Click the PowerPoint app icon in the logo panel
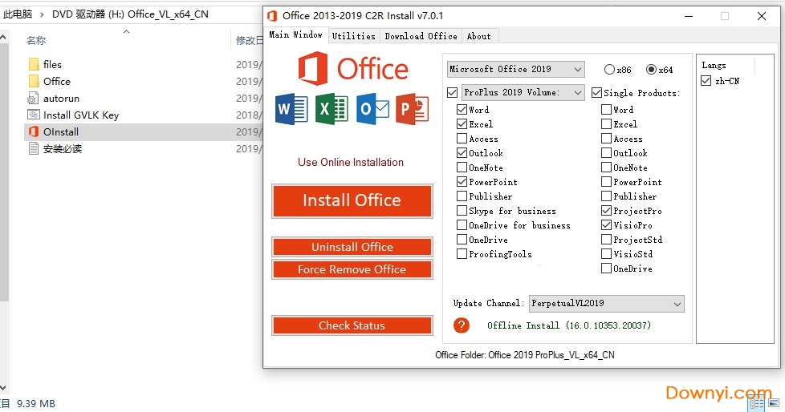This screenshot has height=412, width=785. pos(412,109)
